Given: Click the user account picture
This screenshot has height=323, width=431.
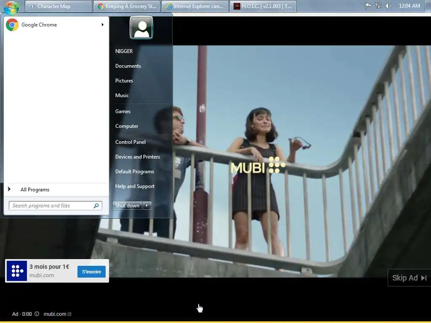Looking at the screenshot, I should (141, 27).
